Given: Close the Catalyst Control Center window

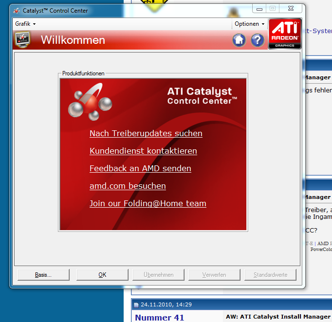Looking at the screenshot, I should pyautogui.click(x=291, y=8).
